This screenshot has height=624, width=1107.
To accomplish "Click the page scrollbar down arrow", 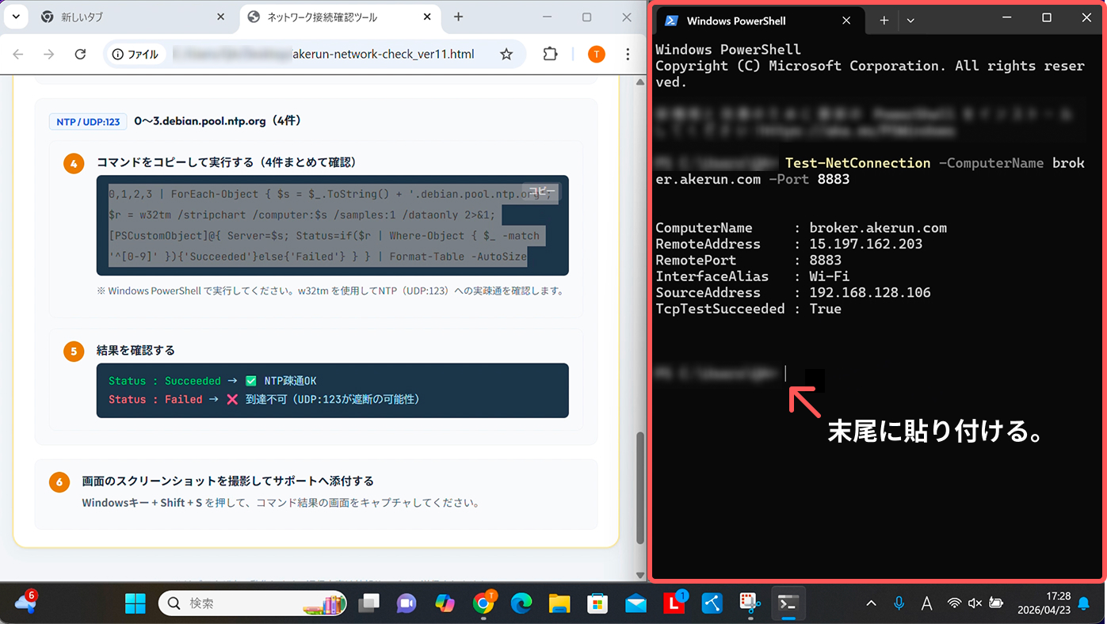I will (x=640, y=576).
